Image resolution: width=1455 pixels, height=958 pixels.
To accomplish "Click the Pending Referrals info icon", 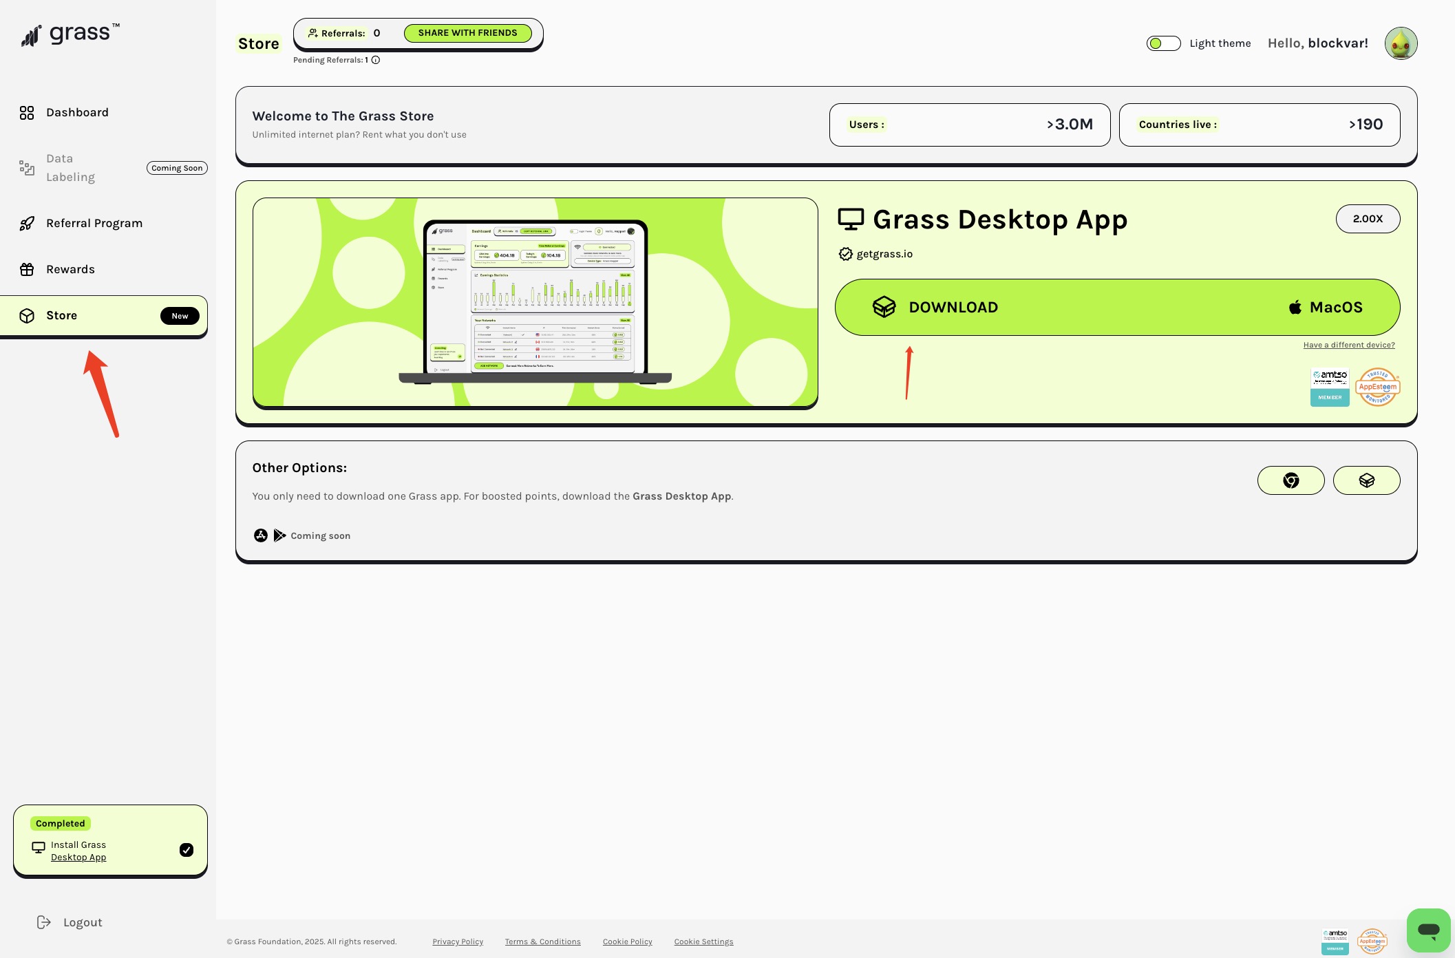I will pyautogui.click(x=376, y=60).
